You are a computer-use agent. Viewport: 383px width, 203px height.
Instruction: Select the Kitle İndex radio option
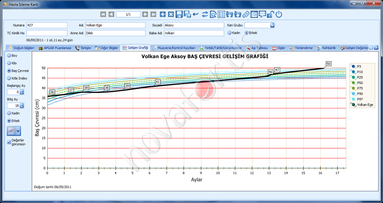click(x=9, y=78)
